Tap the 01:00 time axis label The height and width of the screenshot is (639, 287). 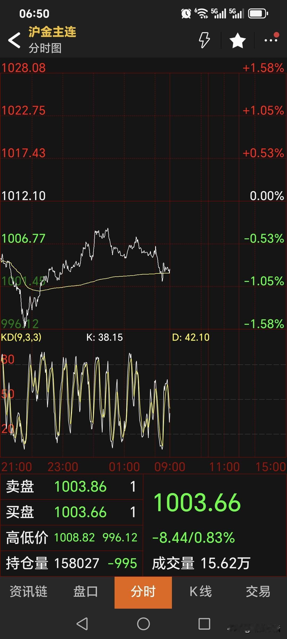(124, 467)
